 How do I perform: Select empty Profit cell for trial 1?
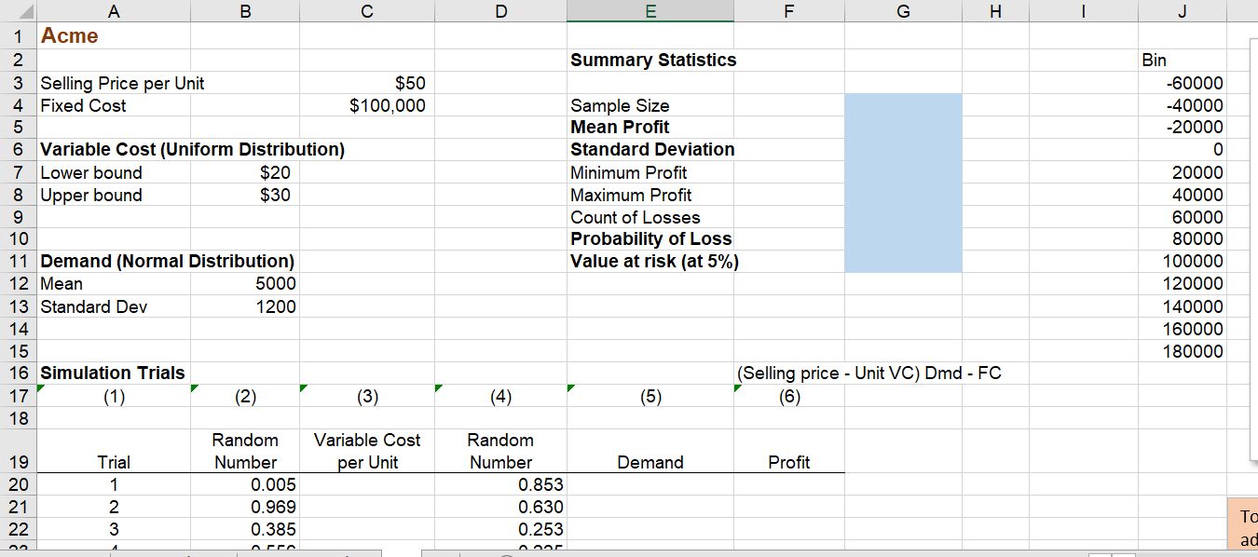789,484
